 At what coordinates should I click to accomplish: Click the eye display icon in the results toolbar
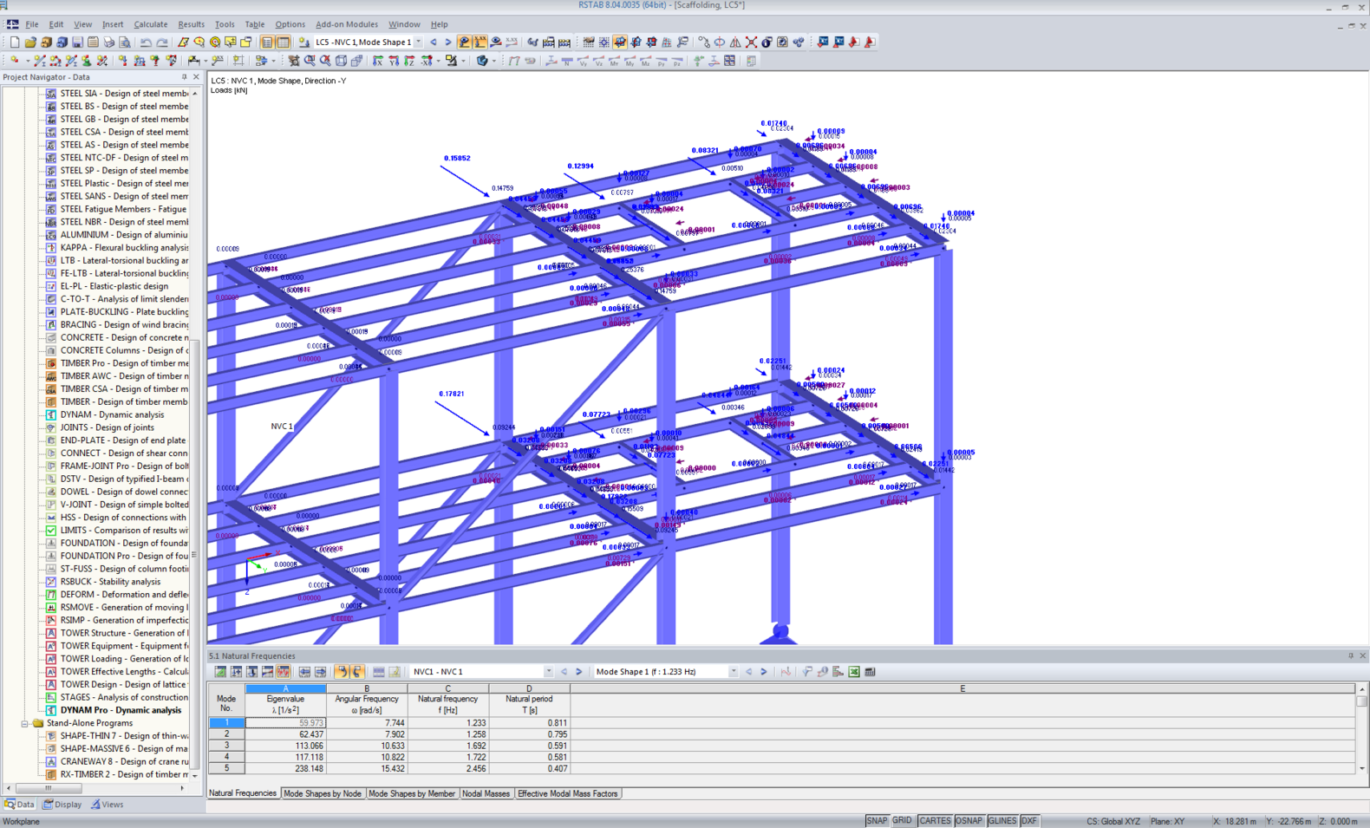click(496, 42)
